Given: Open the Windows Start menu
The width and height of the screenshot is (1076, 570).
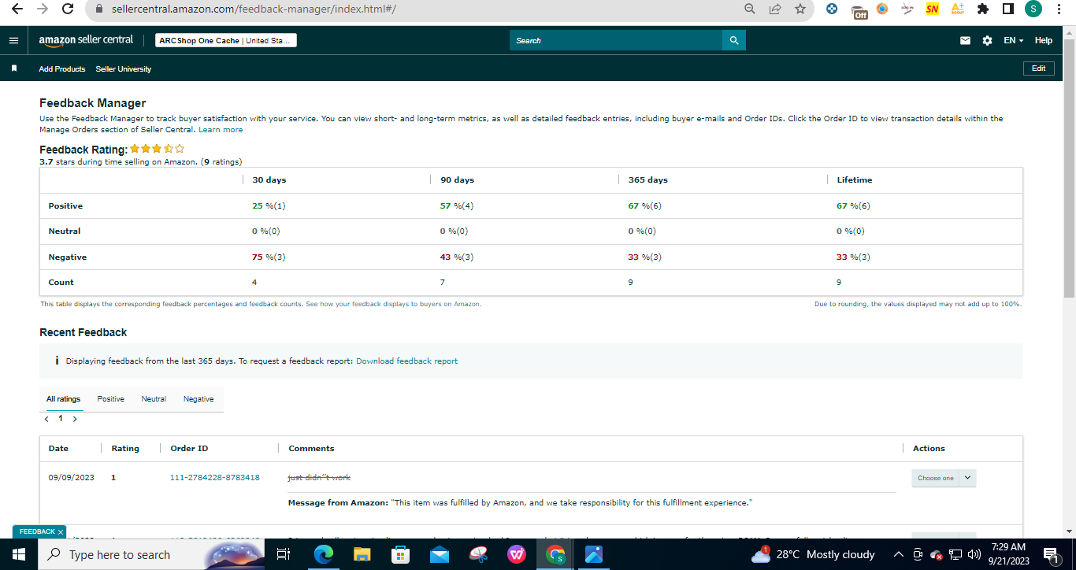Looking at the screenshot, I should click(18, 555).
